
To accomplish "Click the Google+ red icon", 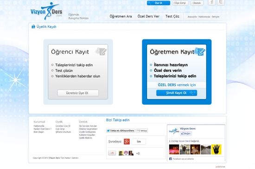I will 127,141.
